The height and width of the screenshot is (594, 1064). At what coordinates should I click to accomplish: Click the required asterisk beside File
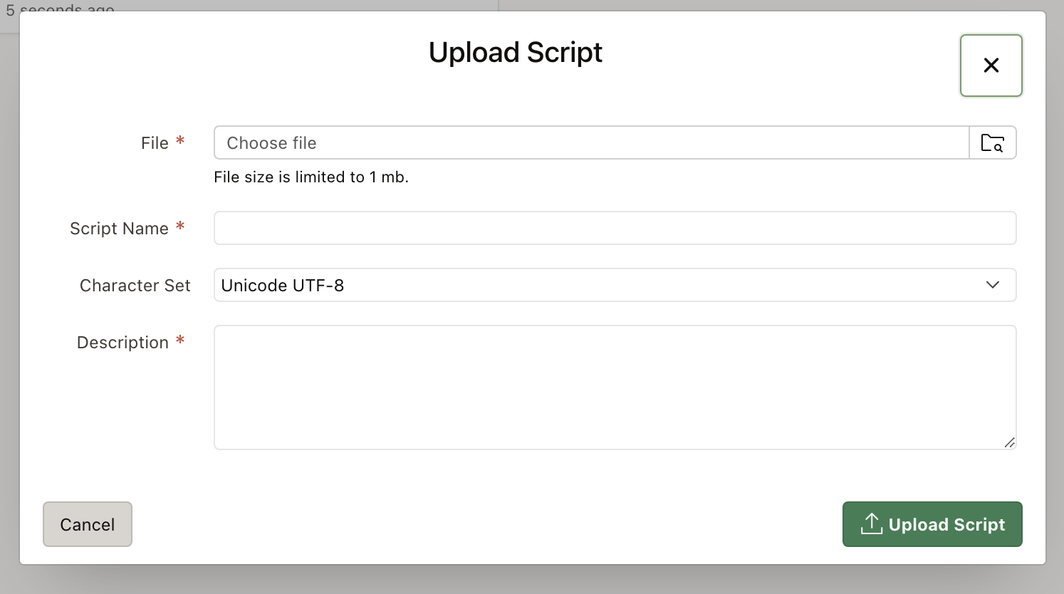point(180,141)
